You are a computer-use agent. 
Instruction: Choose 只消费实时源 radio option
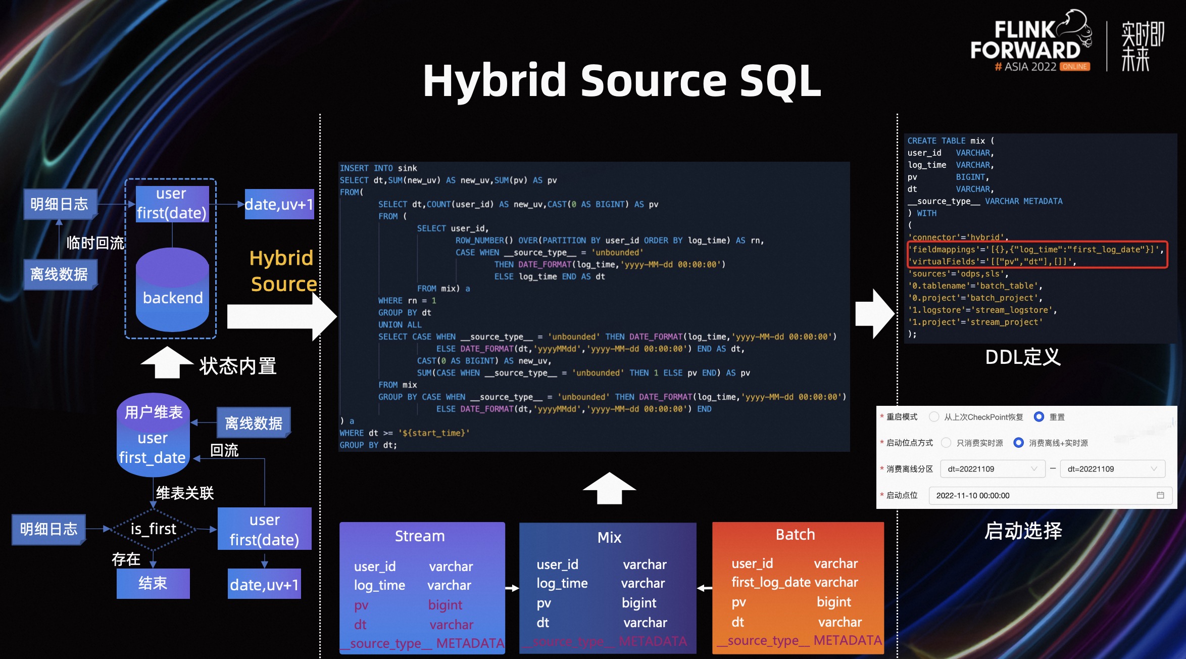[947, 443]
